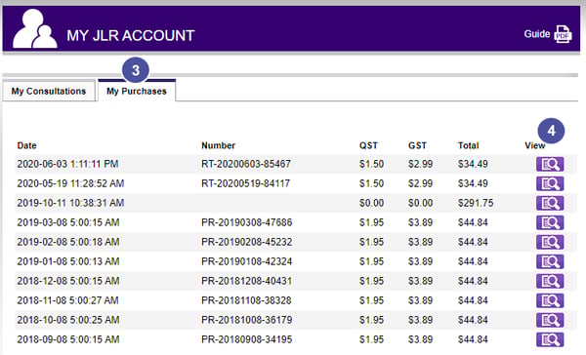The width and height of the screenshot is (586, 355).
Task: Select date 2020-05-19 11:28:52 AM
Action: 70,183
